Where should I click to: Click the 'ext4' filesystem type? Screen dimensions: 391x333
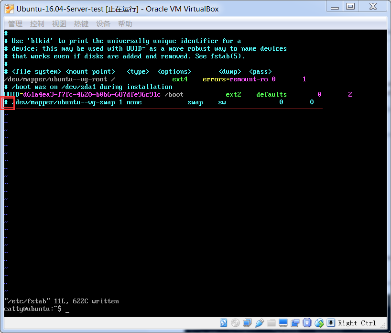pos(180,79)
